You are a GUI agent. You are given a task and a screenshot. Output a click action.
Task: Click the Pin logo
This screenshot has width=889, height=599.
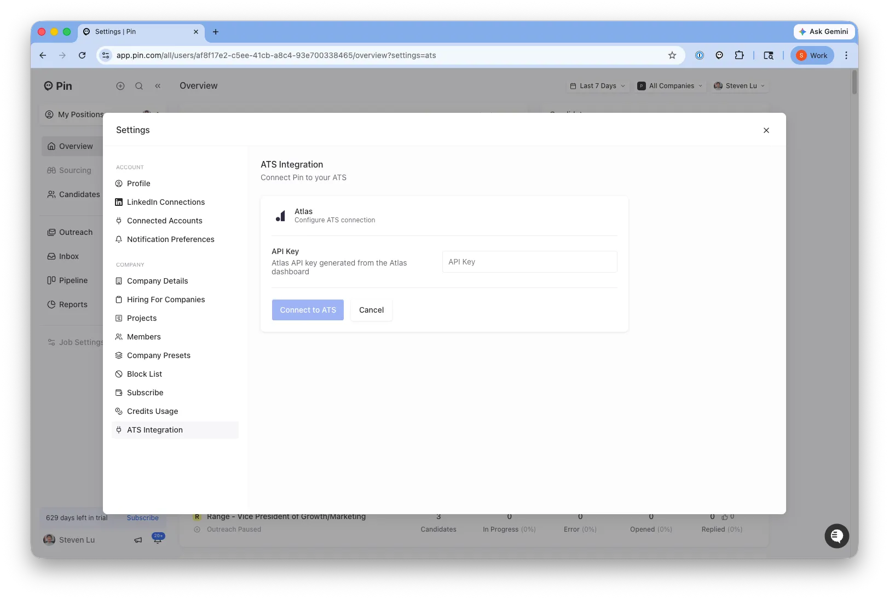pyautogui.click(x=58, y=86)
